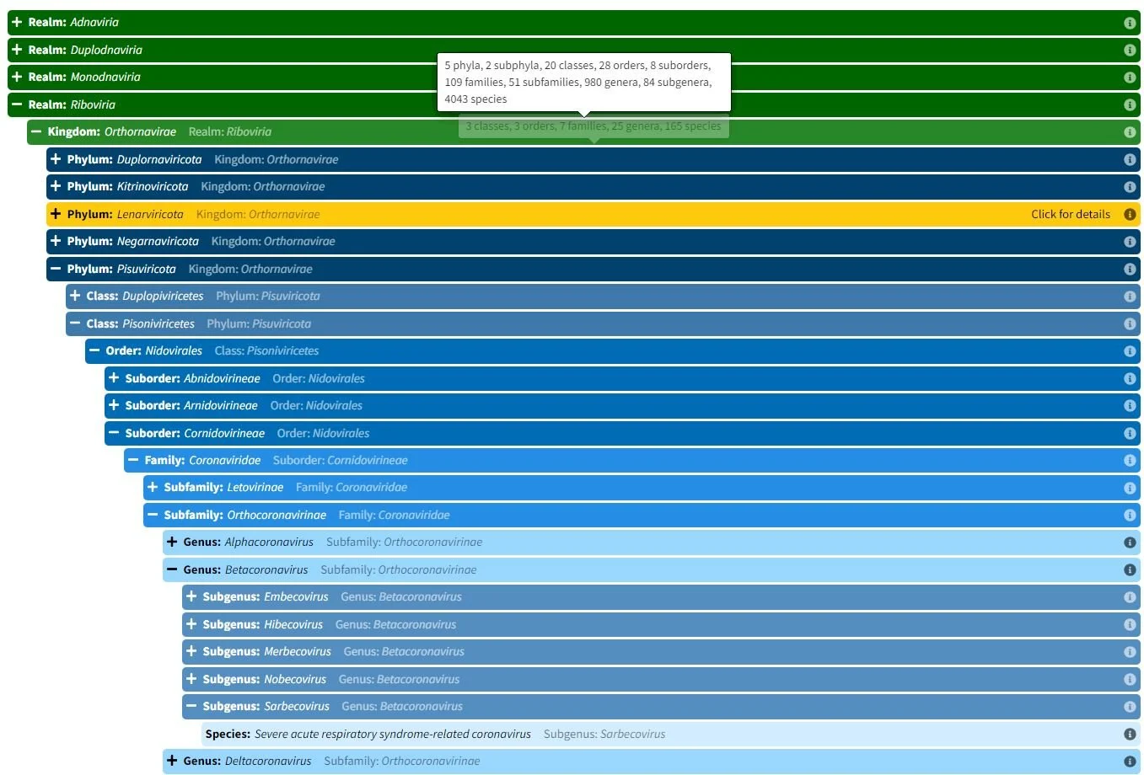Open info icon for Subgenus Sarbecovirus

(x=1130, y=707)
